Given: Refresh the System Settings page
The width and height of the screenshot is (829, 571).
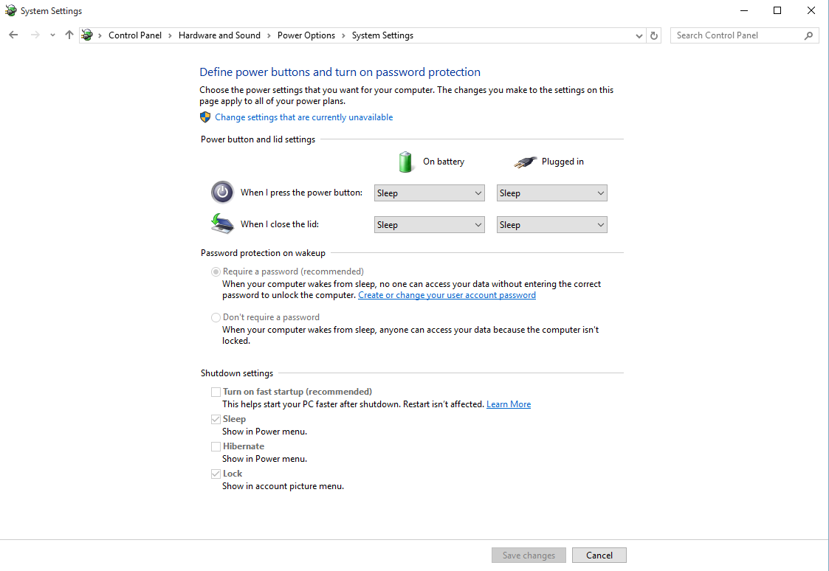Looking at the screenshot, I should (x=654, y=35).
